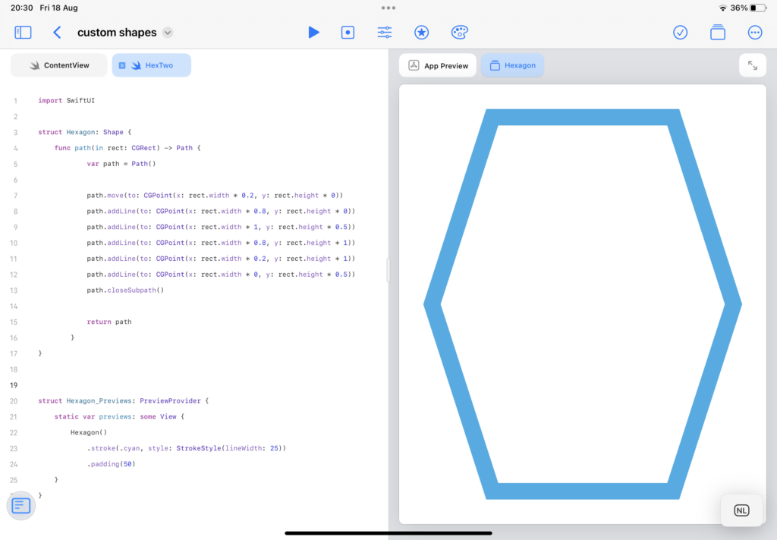Screen dimensions: 777x540
Task: Open the playground settings sliders icon
Action: [384, 33]
